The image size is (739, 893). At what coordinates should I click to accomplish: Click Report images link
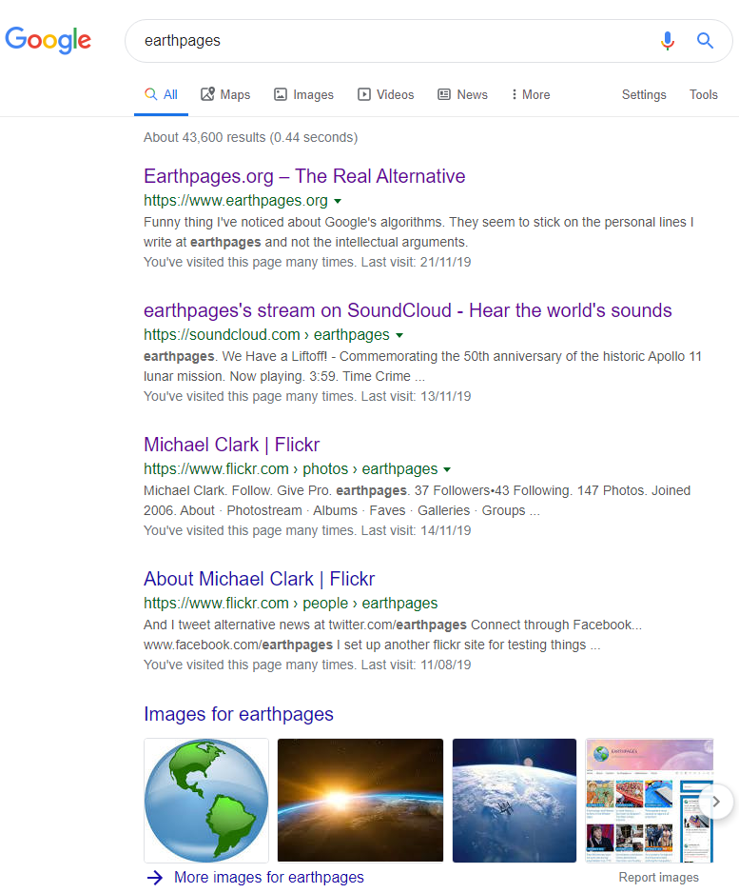[x=658, y=878]
